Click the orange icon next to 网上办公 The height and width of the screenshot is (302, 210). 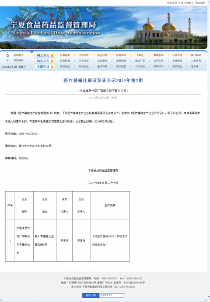[x=52, y=55]
